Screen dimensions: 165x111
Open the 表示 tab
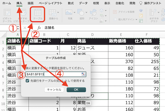(x=107, y=3)
